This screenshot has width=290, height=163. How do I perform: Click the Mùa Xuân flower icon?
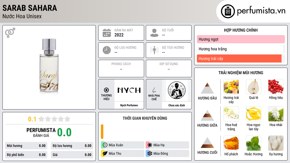coord(105,145)
